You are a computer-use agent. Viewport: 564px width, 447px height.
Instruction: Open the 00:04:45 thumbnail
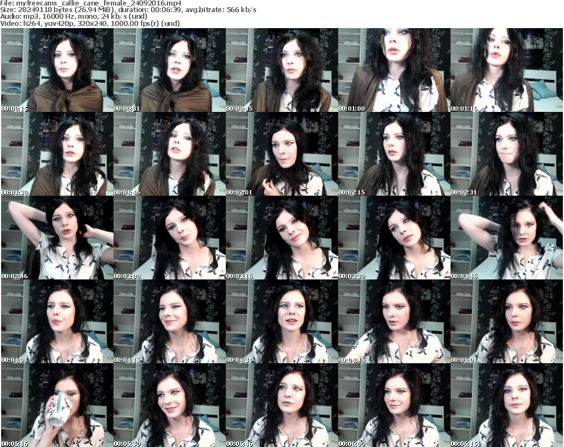click(x=394, y=322)
